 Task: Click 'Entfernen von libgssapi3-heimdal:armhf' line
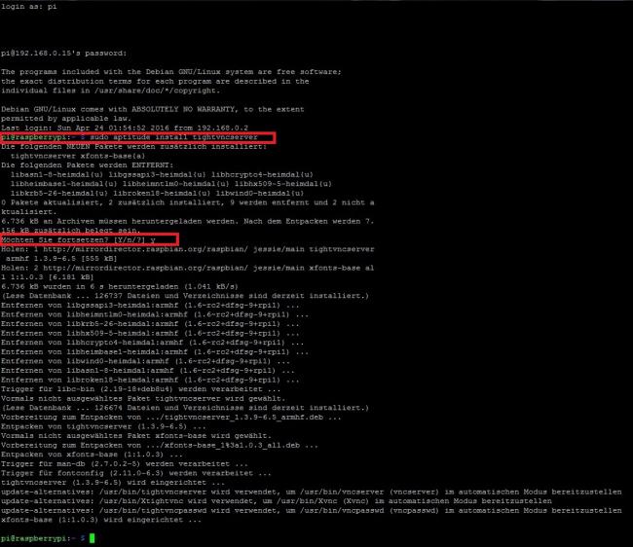point(150,305)
